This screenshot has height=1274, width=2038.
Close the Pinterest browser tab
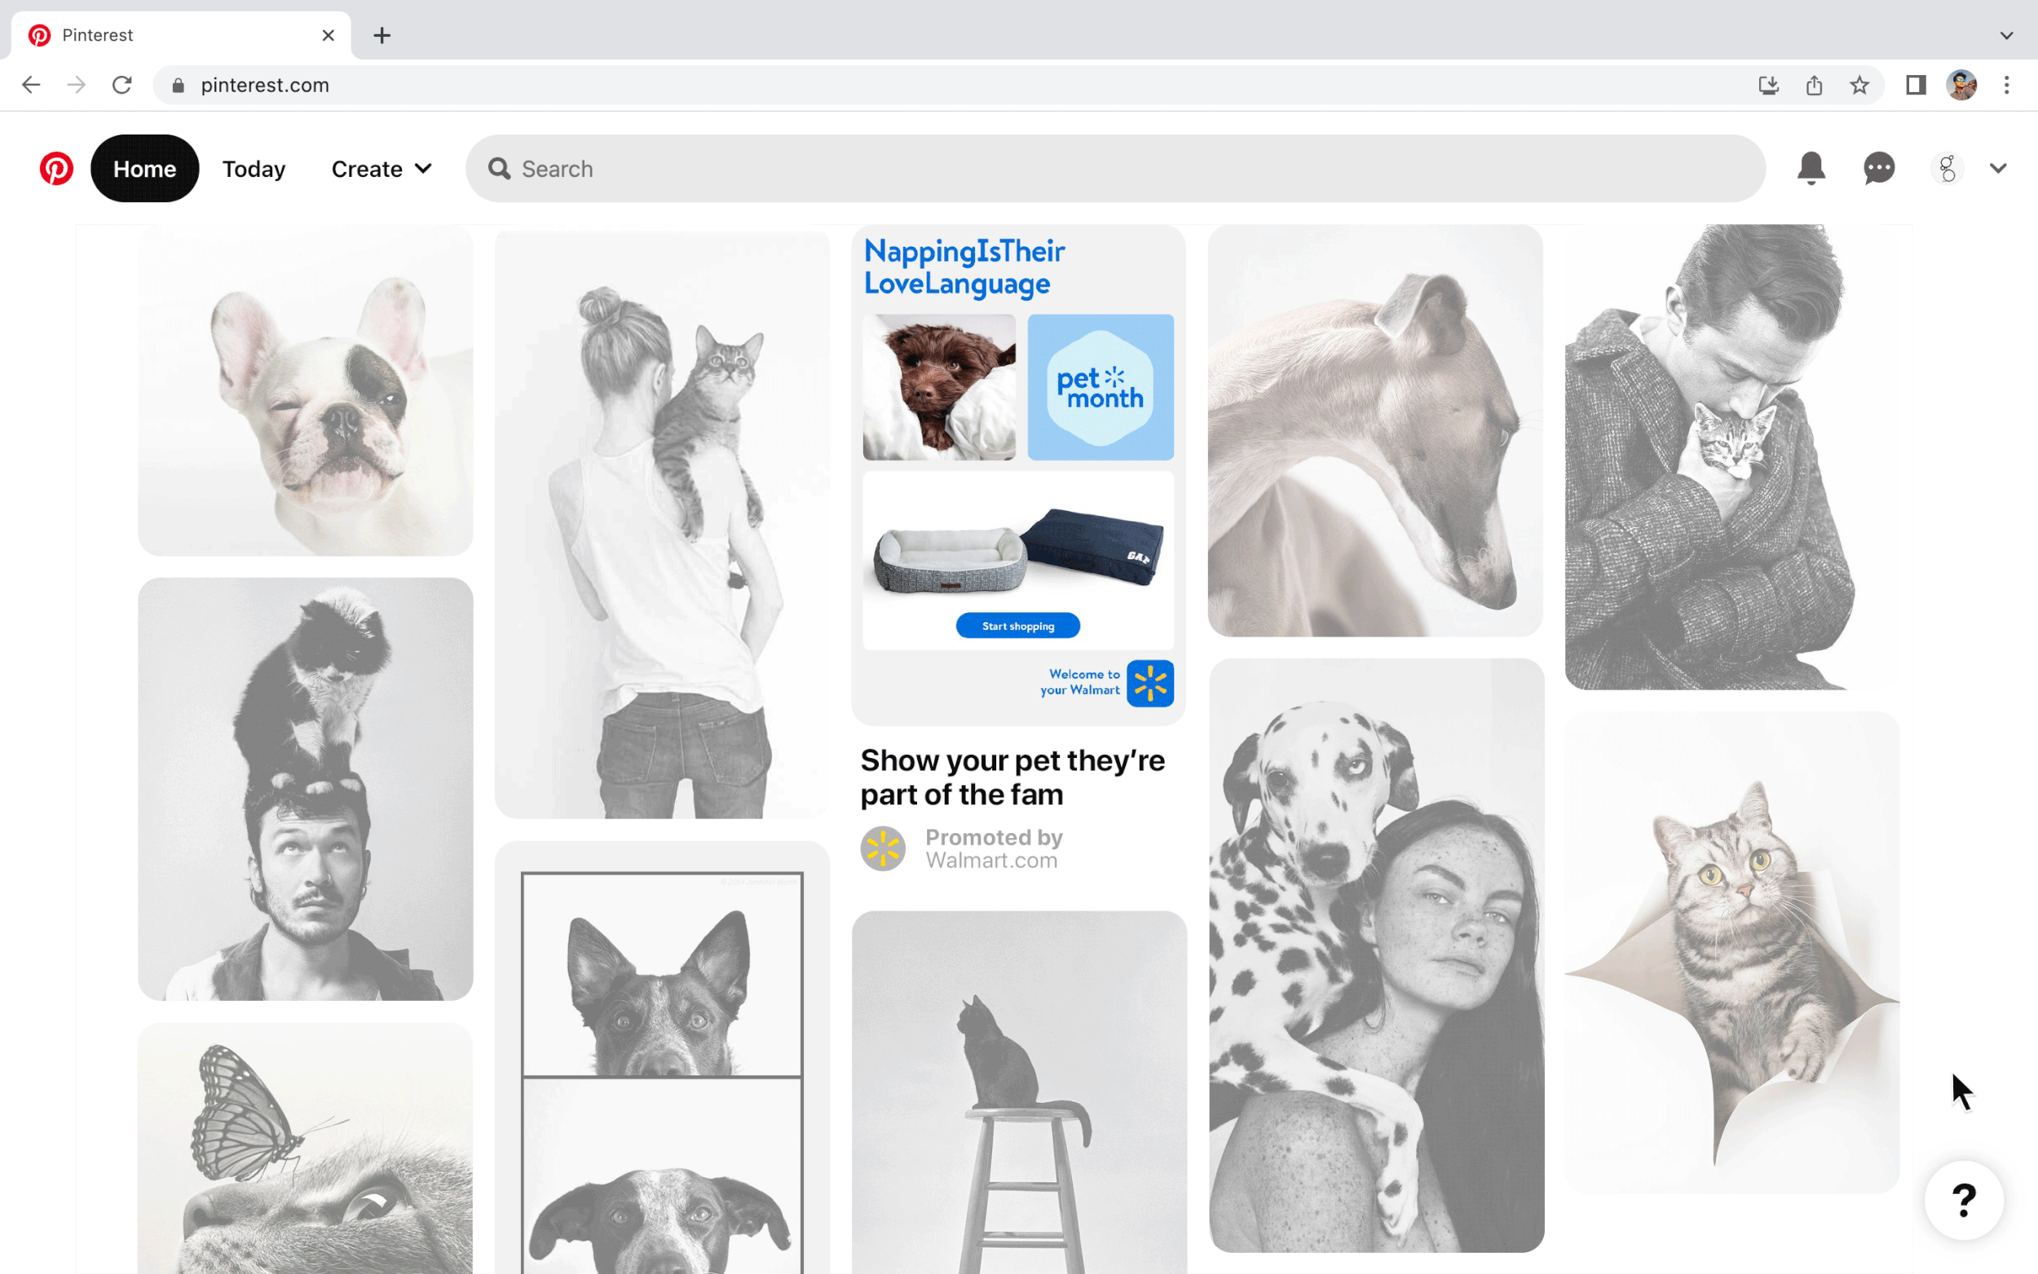tap(329, 35)
